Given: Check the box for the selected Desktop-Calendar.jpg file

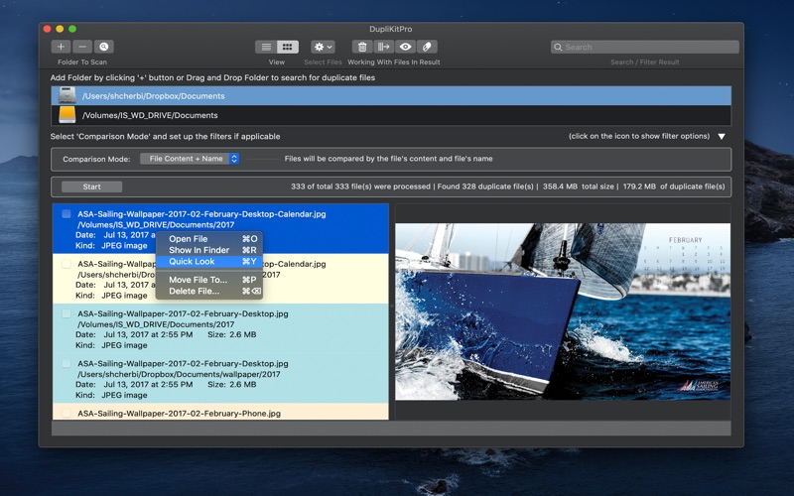Looking at the screenshot, I should pos(66,213).
